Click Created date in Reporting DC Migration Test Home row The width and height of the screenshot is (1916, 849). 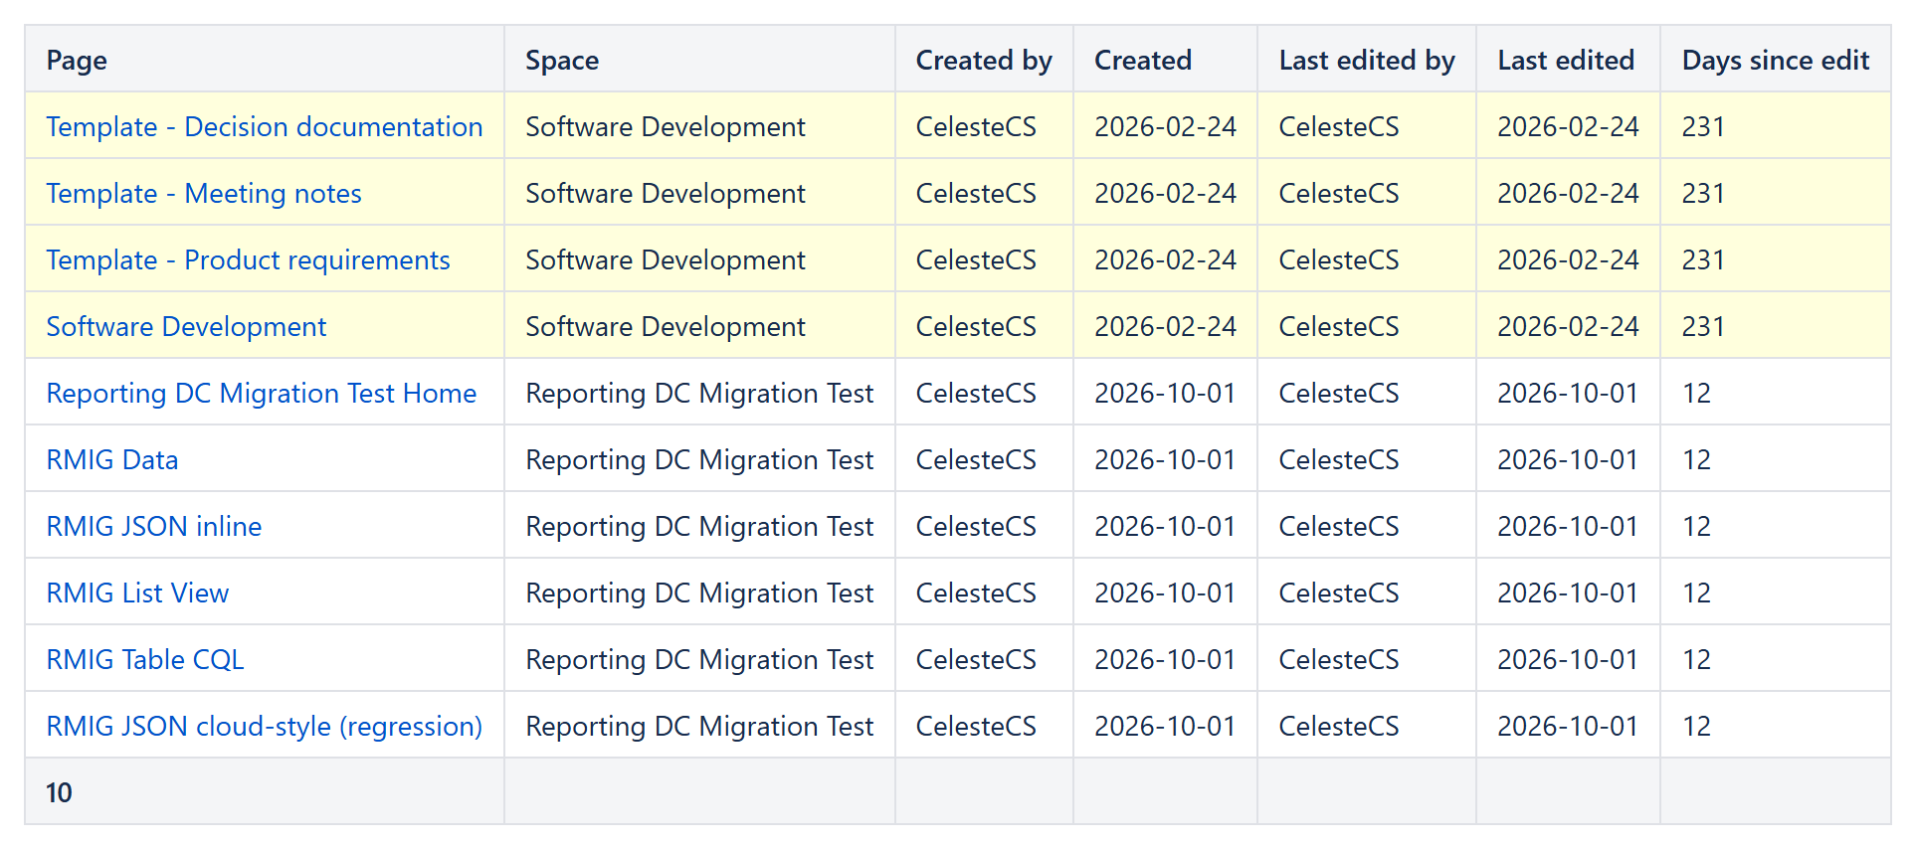point(1165,393)
